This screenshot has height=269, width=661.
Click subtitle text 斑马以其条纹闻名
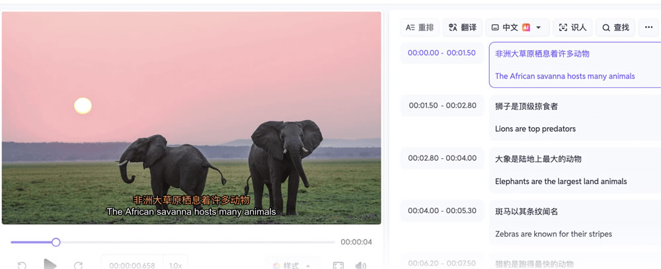(526, 212)
